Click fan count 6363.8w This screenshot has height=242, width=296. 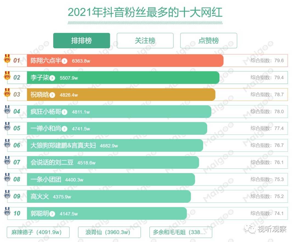click(81, 61)
